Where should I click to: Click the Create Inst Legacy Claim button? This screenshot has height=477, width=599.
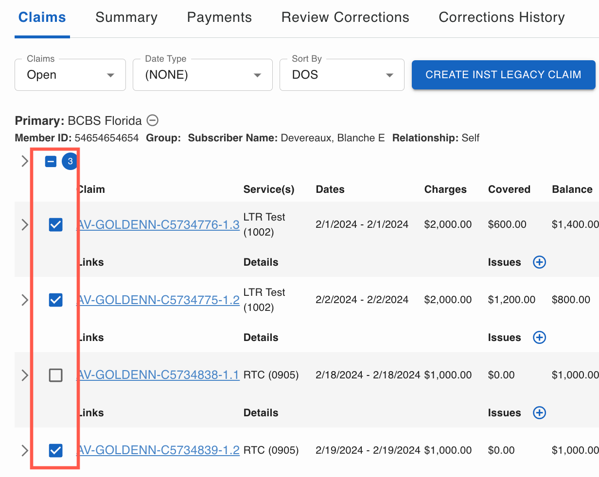coord(503,75)
